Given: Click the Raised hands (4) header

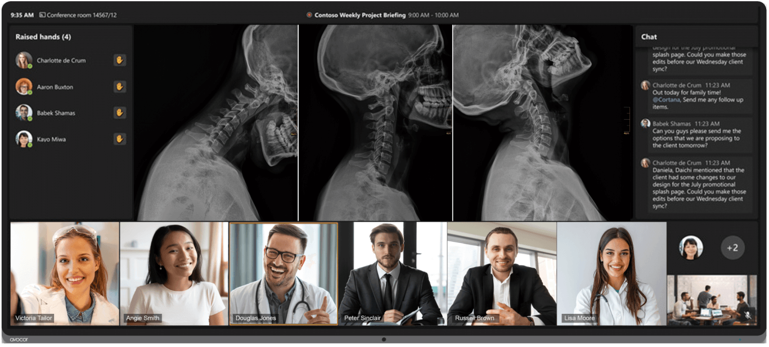Looking at the screenshot, I should [x=43, y=37].
